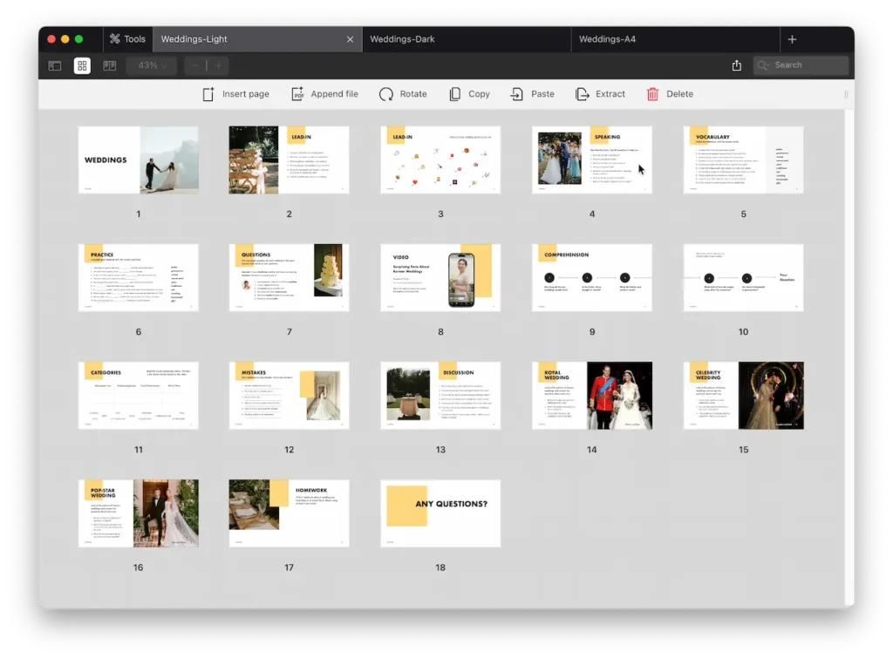Select the page 18 Any Questions thumbnail
This screenshot has width=893, height=659.
pos(440,513)
